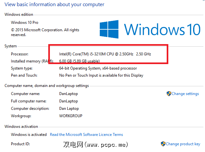Click the 2015 Microsoft Corporation copyright text
Viewport: 205px width, 152px height.
[45, 32]
